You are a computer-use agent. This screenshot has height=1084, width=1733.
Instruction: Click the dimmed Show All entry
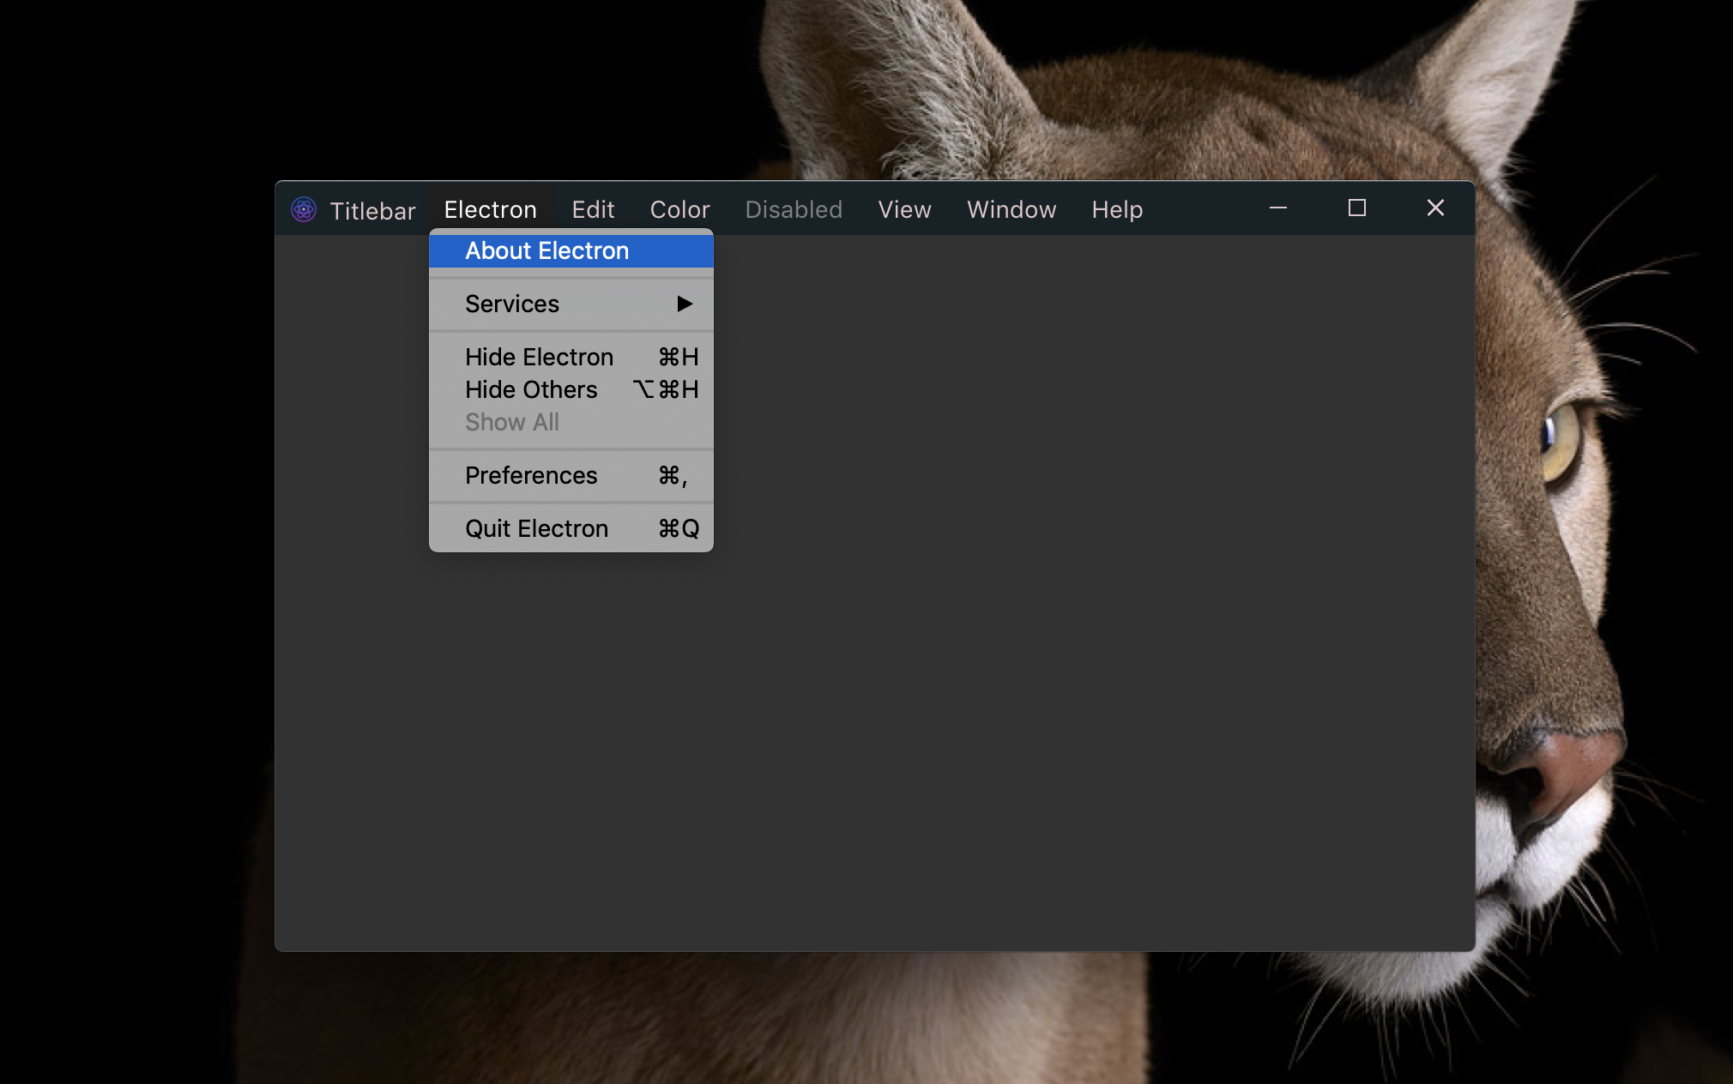point(512,422)
